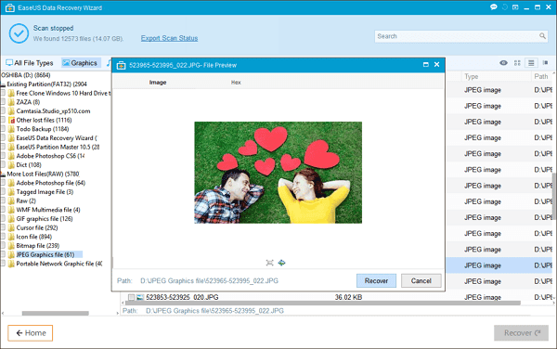Maximize the File Preview dialog

(x=425, y=65)
